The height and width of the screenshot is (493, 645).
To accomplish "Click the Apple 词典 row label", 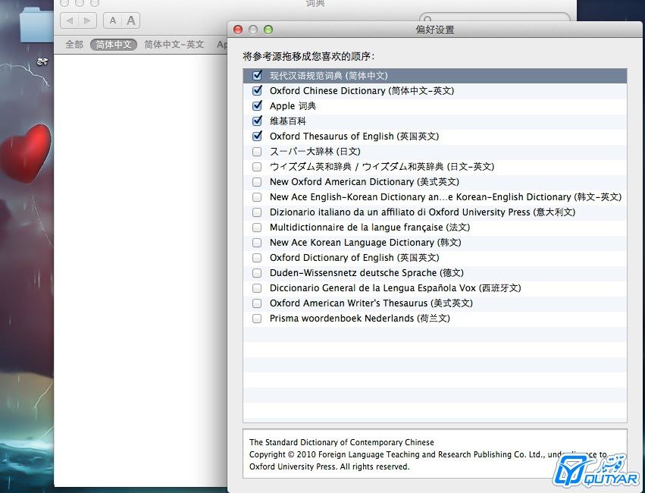I will point(293,106).
